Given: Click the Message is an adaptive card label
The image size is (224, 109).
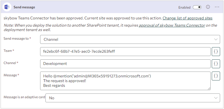Looking at the screenshot, I should pyautogui.click(x=24, y=97).
